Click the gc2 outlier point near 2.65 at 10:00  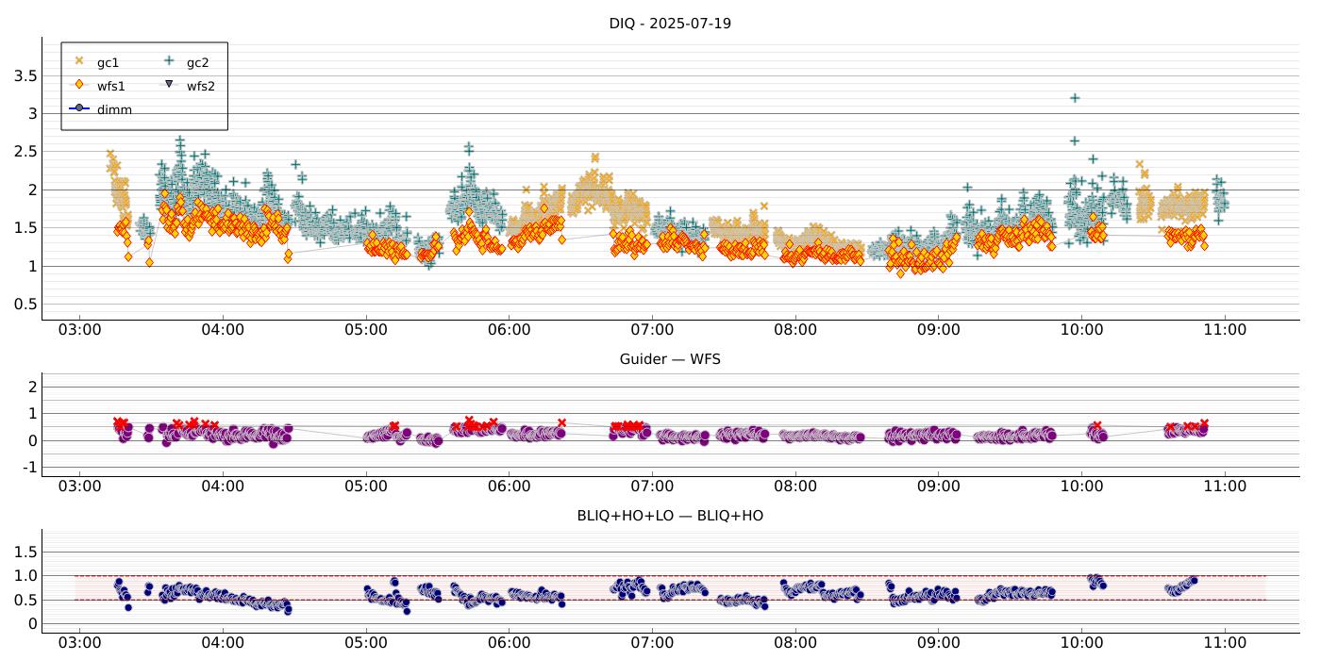1074,140
